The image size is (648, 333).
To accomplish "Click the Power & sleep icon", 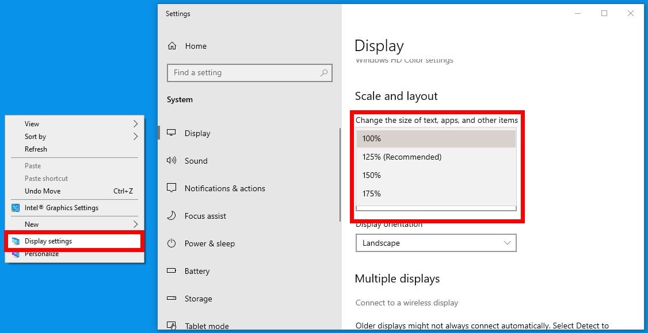I will click(x=171, y=243).
